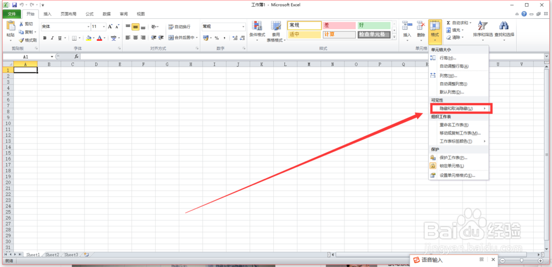552x267 pixels.
Task: Toggle Underline formatting button
Action: pyautogui.click(x=60, y=38)
